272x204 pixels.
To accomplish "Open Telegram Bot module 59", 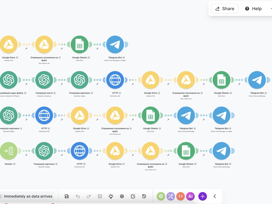I will [115, 44].
